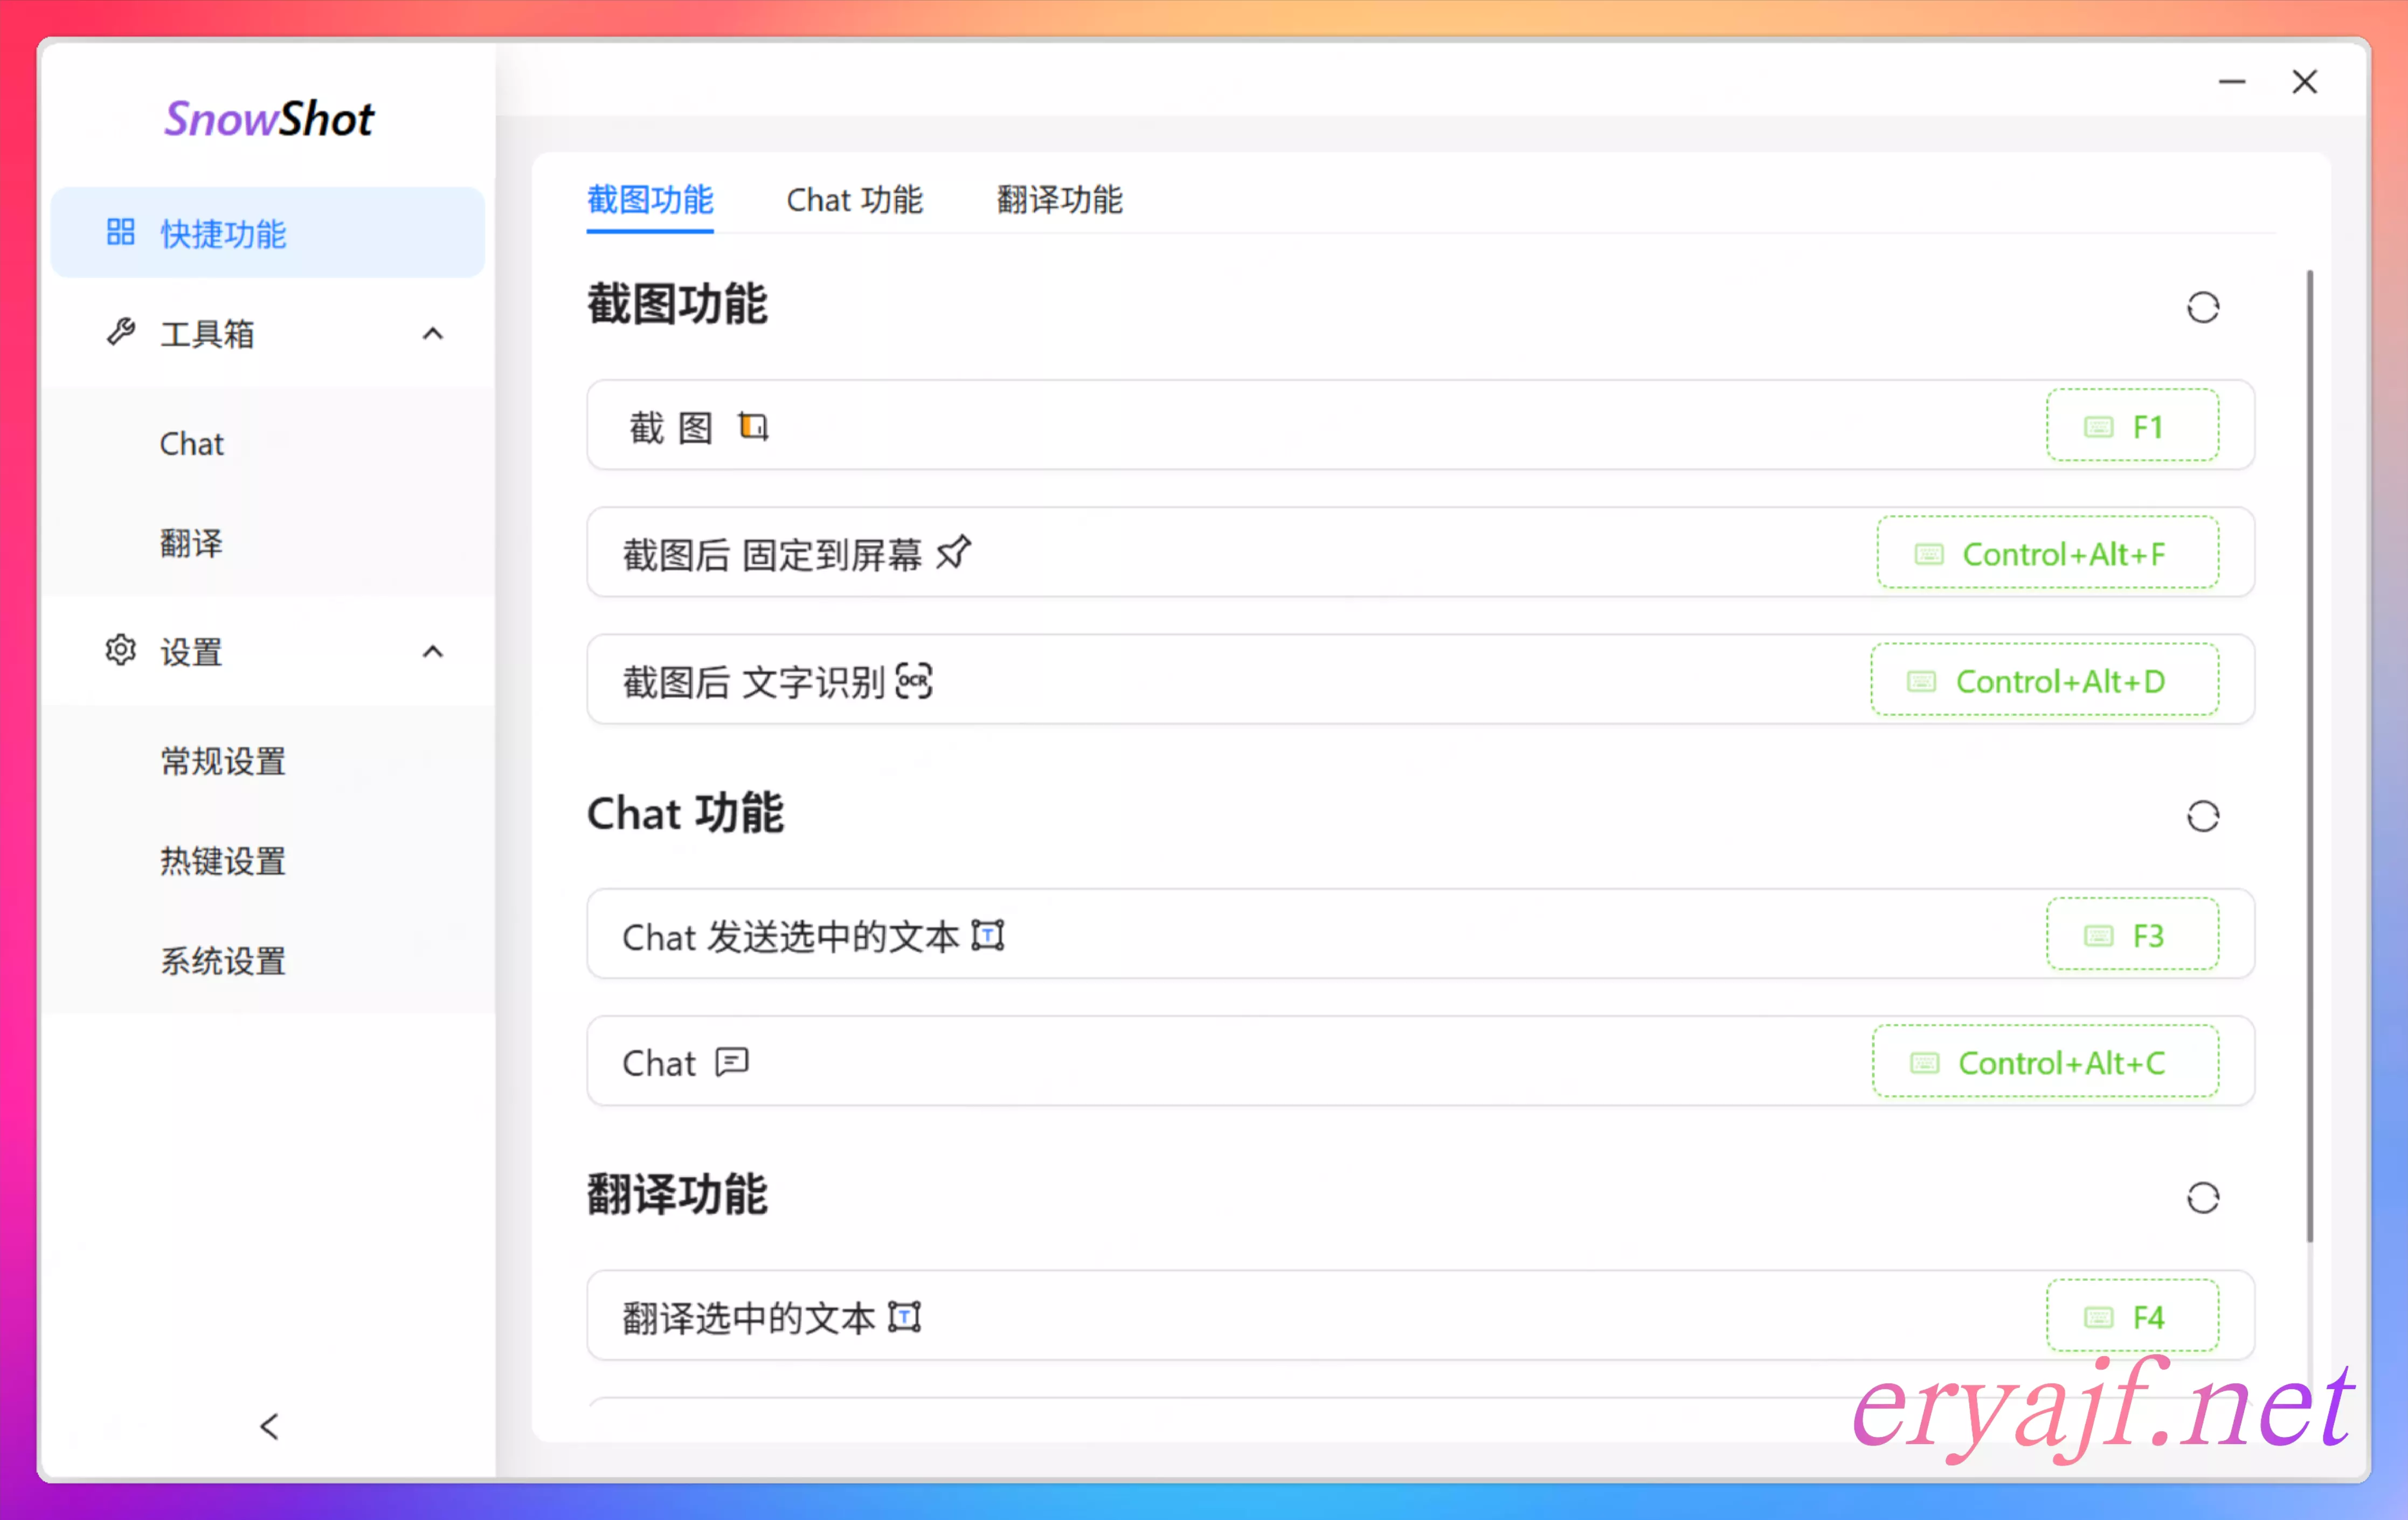This screenshot has height=1520, width=2408.
Task: Click the pin icon beside 固定到屏幕
Action: click(954, 552)
